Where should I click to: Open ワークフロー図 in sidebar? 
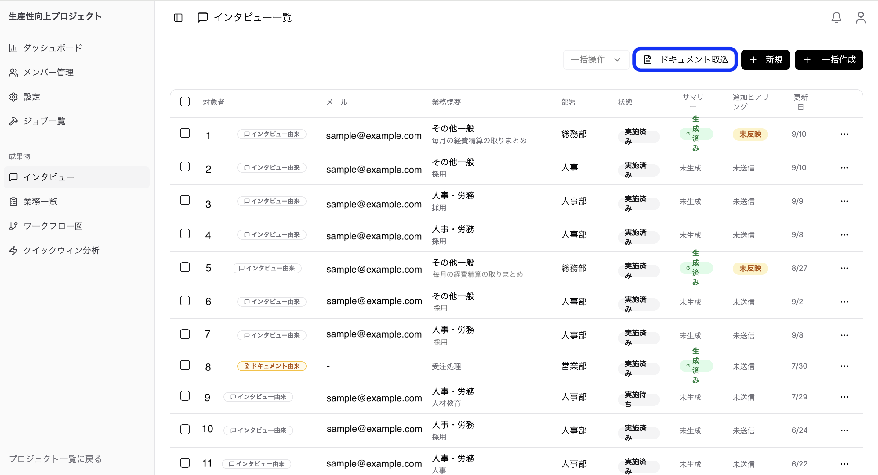coord(46,226)
